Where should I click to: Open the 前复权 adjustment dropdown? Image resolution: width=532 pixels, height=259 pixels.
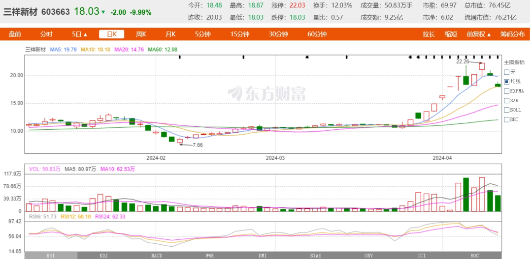point(479,34)
